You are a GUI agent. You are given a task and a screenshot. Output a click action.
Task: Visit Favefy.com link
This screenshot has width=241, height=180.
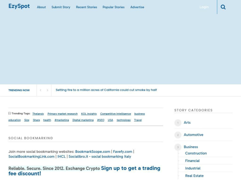click(x=123, y=152)
